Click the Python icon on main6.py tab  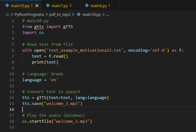(x=86, y=6)
